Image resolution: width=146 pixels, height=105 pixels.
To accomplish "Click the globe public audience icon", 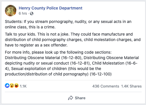I will pyautogui.click(x=32, y=13).
